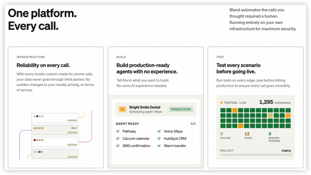Click the 'One platform. Every call.' headline
The image size is (311, 175).
[x=42, y=19]
